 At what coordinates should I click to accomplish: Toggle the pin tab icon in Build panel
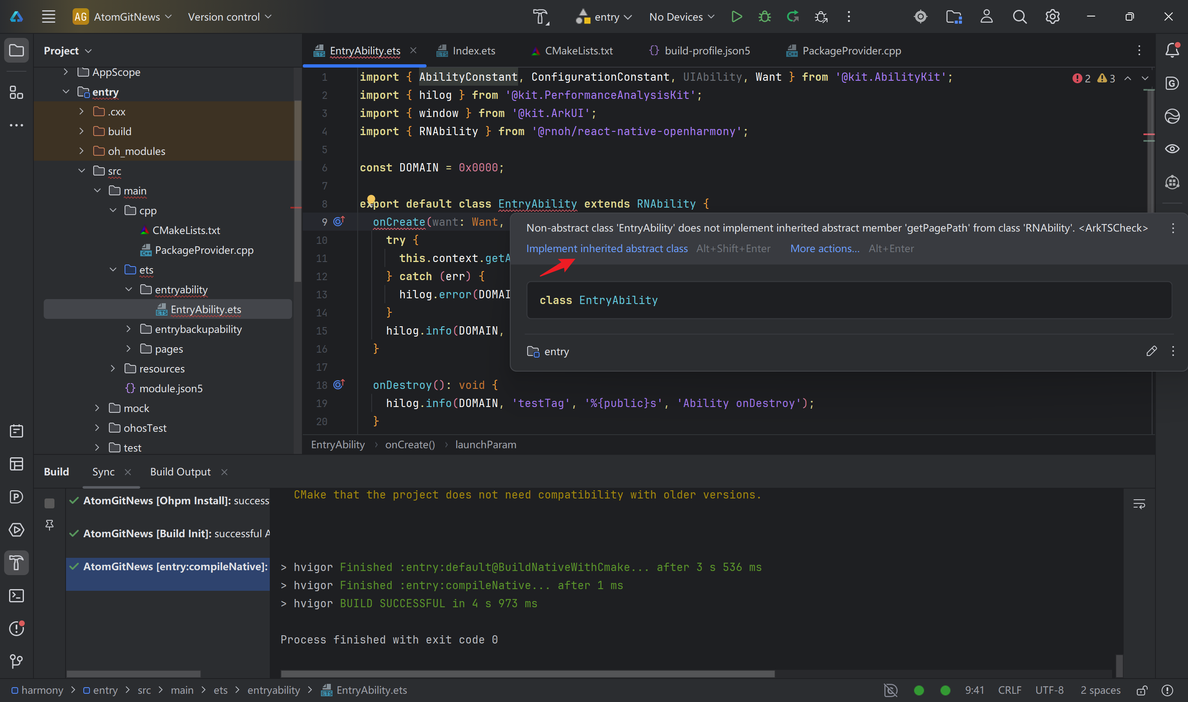pyautogui.click(x=49, y=524)
